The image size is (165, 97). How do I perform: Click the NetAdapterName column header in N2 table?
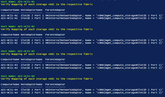pos(31,35)
